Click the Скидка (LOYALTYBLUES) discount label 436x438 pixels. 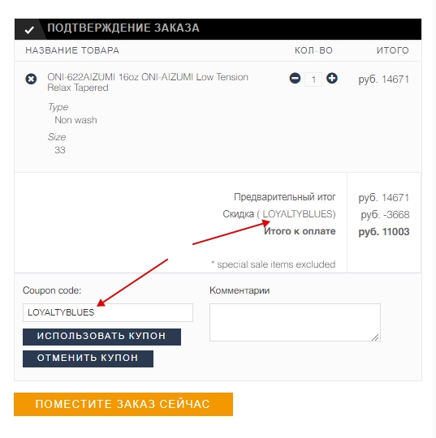(279, 214)
